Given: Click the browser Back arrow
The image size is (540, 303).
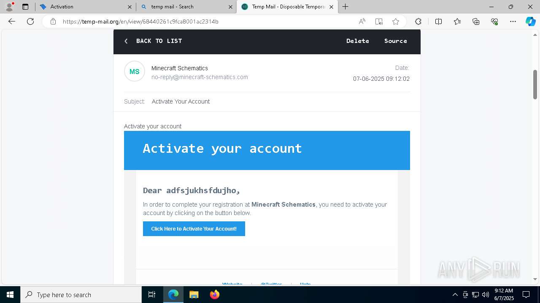Looking at the screenshot, I should [12, 21].
